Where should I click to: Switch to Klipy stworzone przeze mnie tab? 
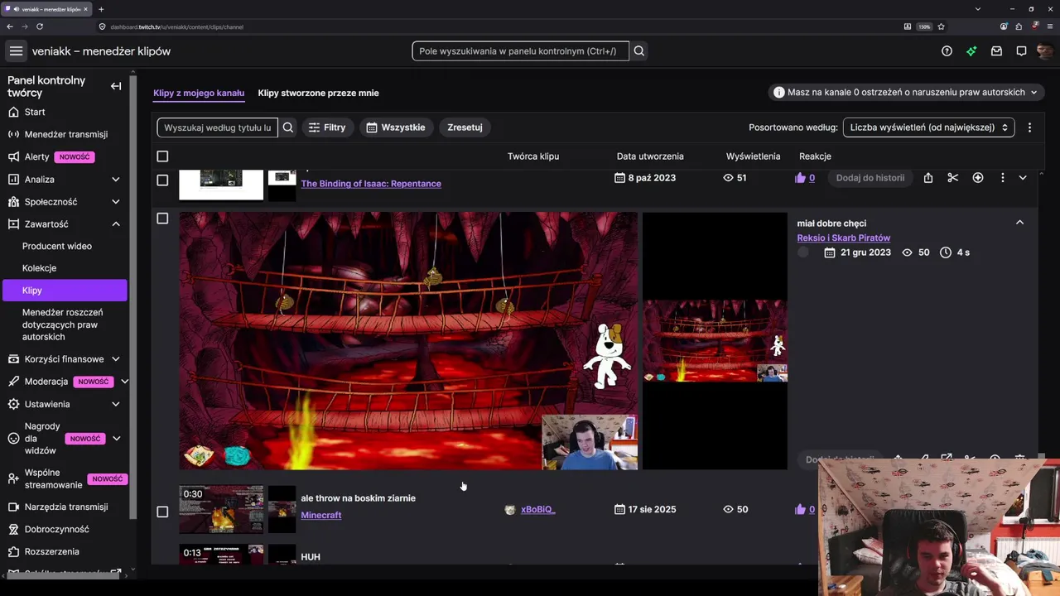coord(318,93)
